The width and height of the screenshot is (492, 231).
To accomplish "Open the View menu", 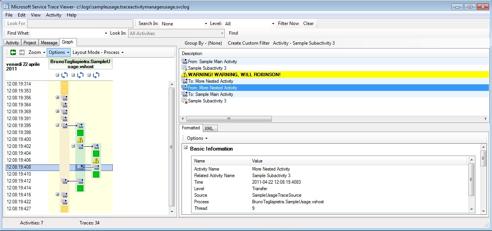I will coord(36,15).
